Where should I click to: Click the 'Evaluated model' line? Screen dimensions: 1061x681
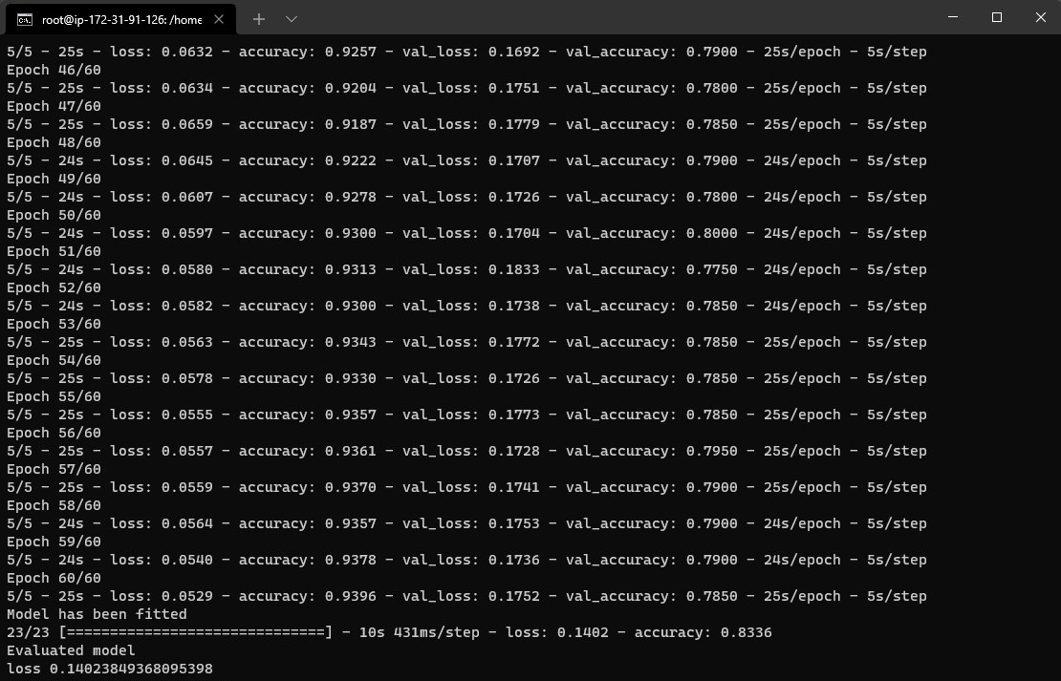click(71, 650)
